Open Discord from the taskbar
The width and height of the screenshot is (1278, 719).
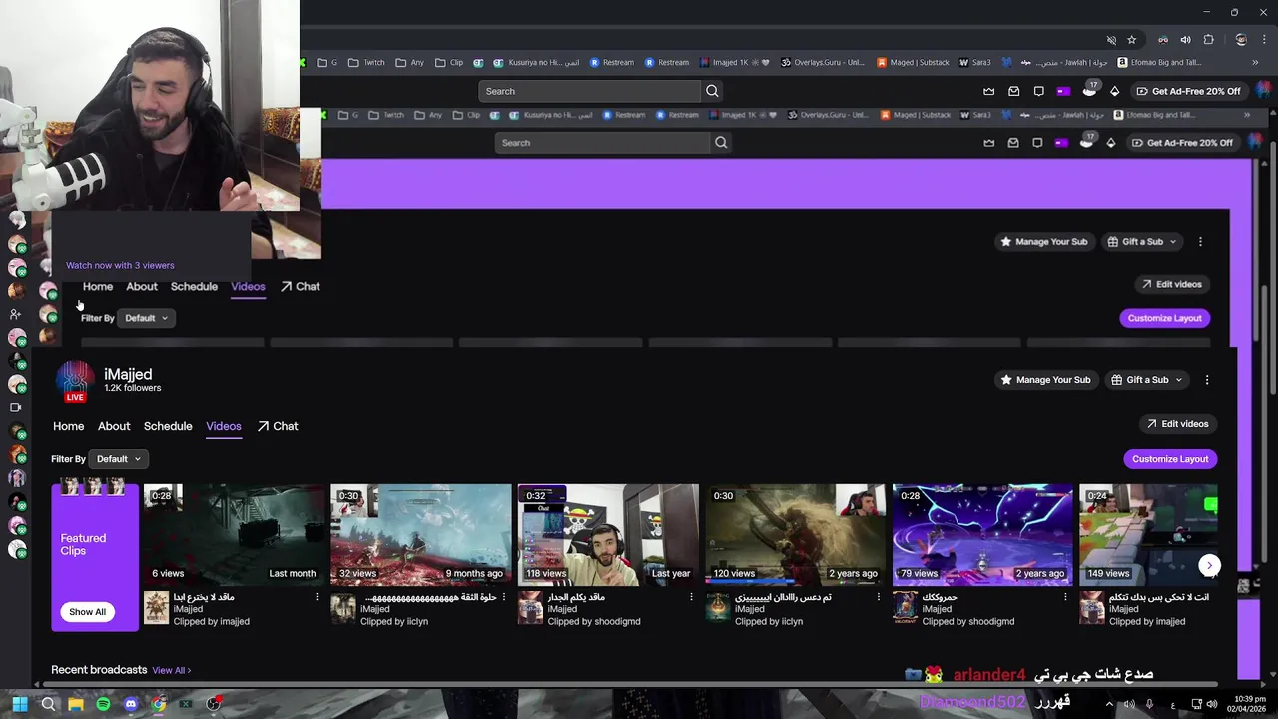click(x=131, y=704)
